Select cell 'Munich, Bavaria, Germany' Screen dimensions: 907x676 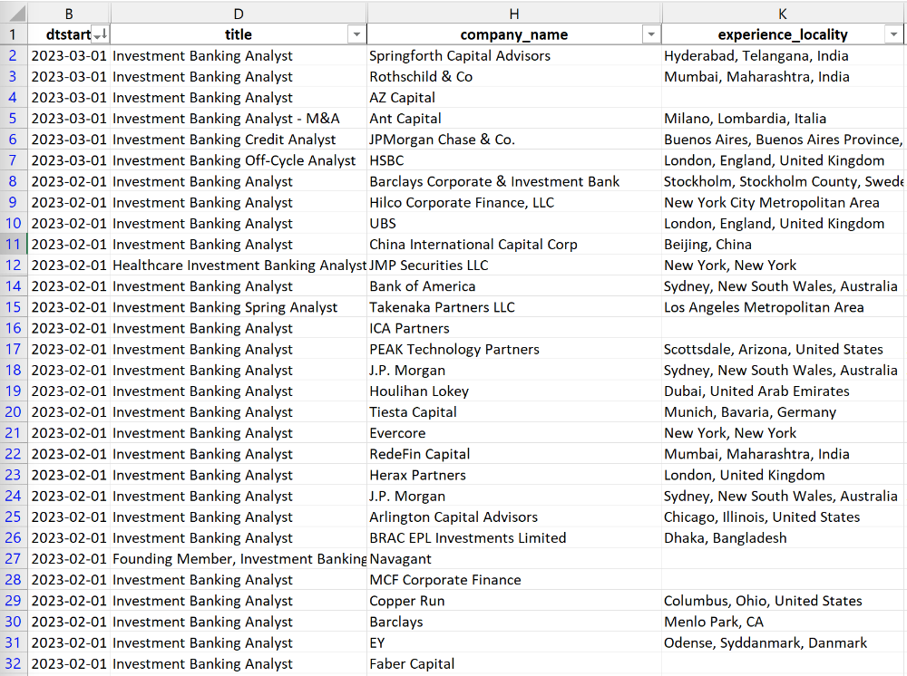click(x=783, y=412)
